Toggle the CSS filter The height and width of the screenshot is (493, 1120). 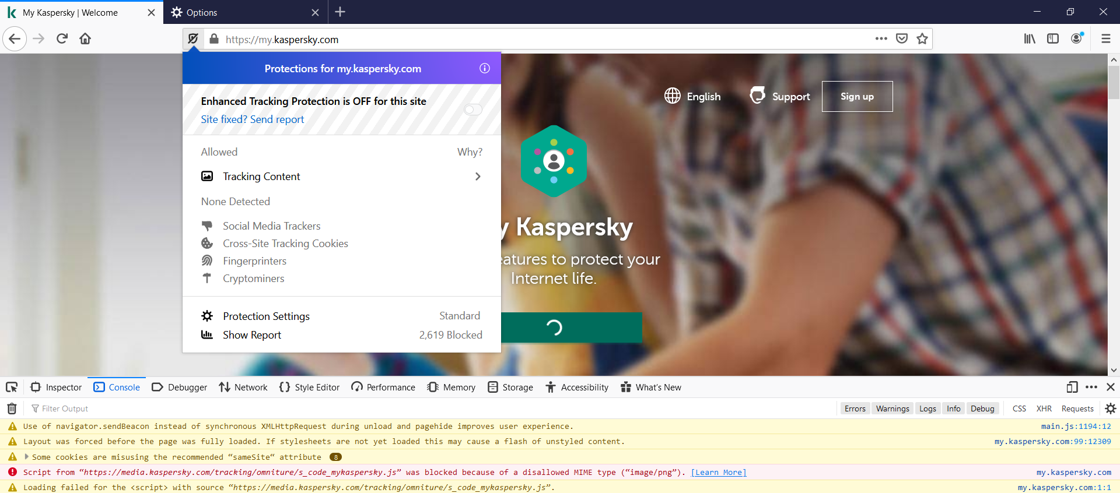pyautogui.click(x=1019, y=409)
